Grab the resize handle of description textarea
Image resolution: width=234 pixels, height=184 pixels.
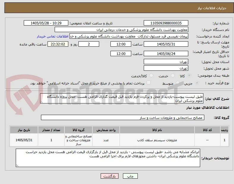click(42, 102)
